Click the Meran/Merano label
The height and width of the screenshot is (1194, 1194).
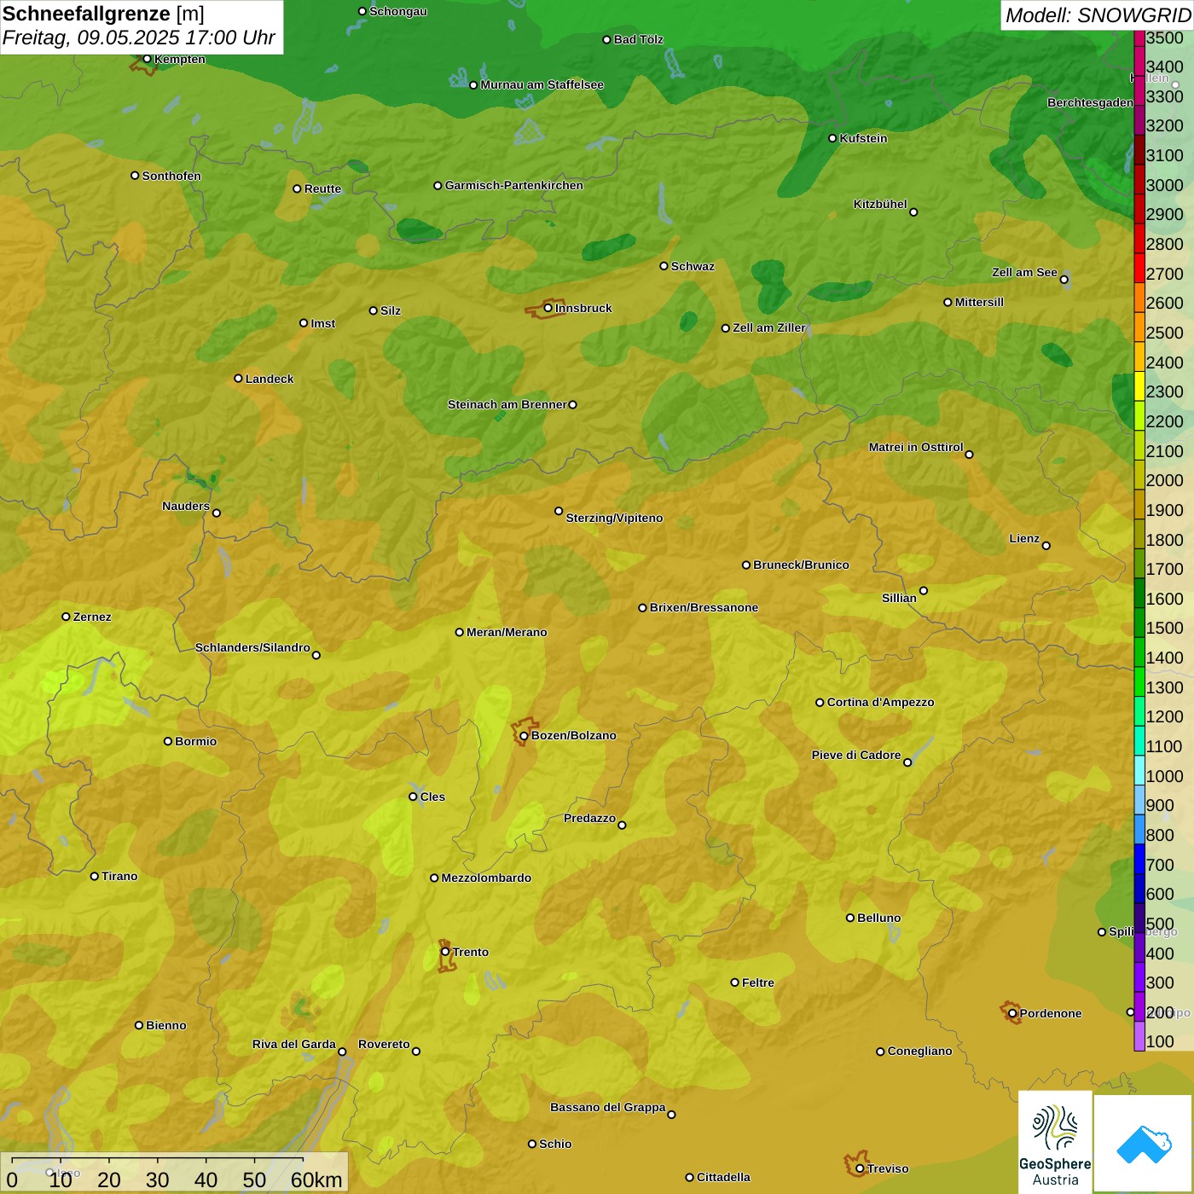tap(507, 632)
